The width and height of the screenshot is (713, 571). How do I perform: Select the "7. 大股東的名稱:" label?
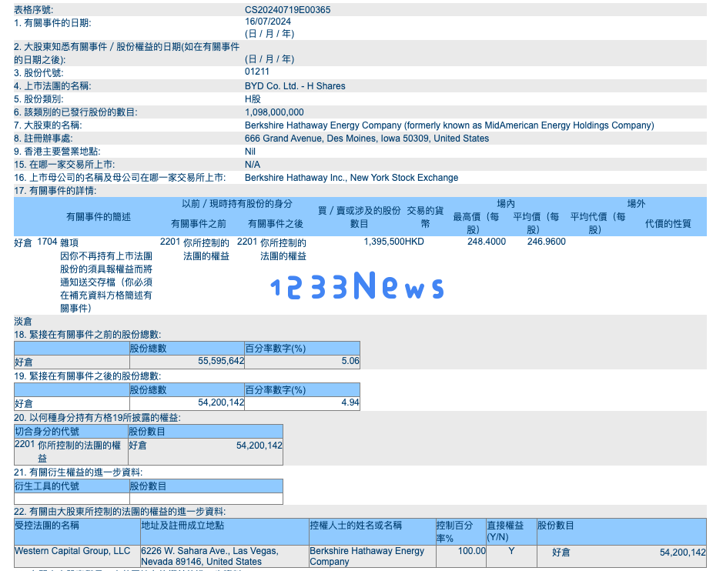[48, 125]
